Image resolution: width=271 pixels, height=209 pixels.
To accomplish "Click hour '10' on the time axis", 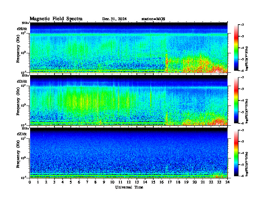I will pyautogui.click(x=112, y=182).
